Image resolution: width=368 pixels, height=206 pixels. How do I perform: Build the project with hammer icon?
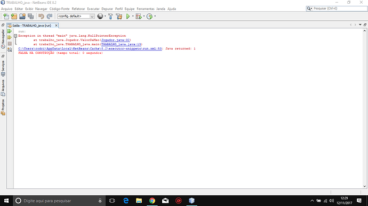110,16
